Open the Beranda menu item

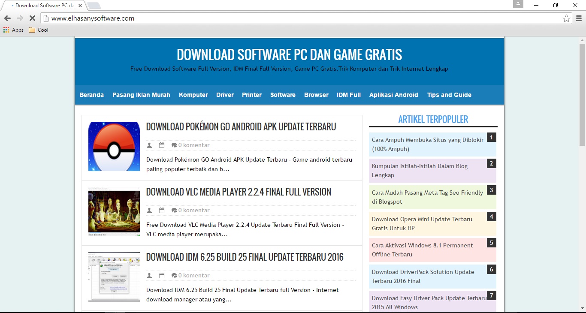[91, 95]
